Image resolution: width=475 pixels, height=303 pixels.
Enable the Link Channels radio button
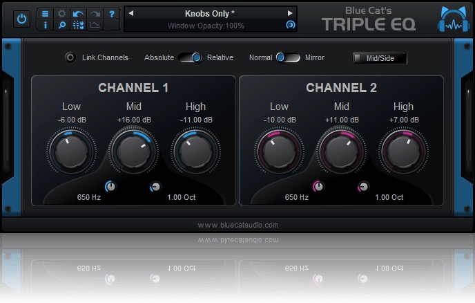(x=70, y=57)
